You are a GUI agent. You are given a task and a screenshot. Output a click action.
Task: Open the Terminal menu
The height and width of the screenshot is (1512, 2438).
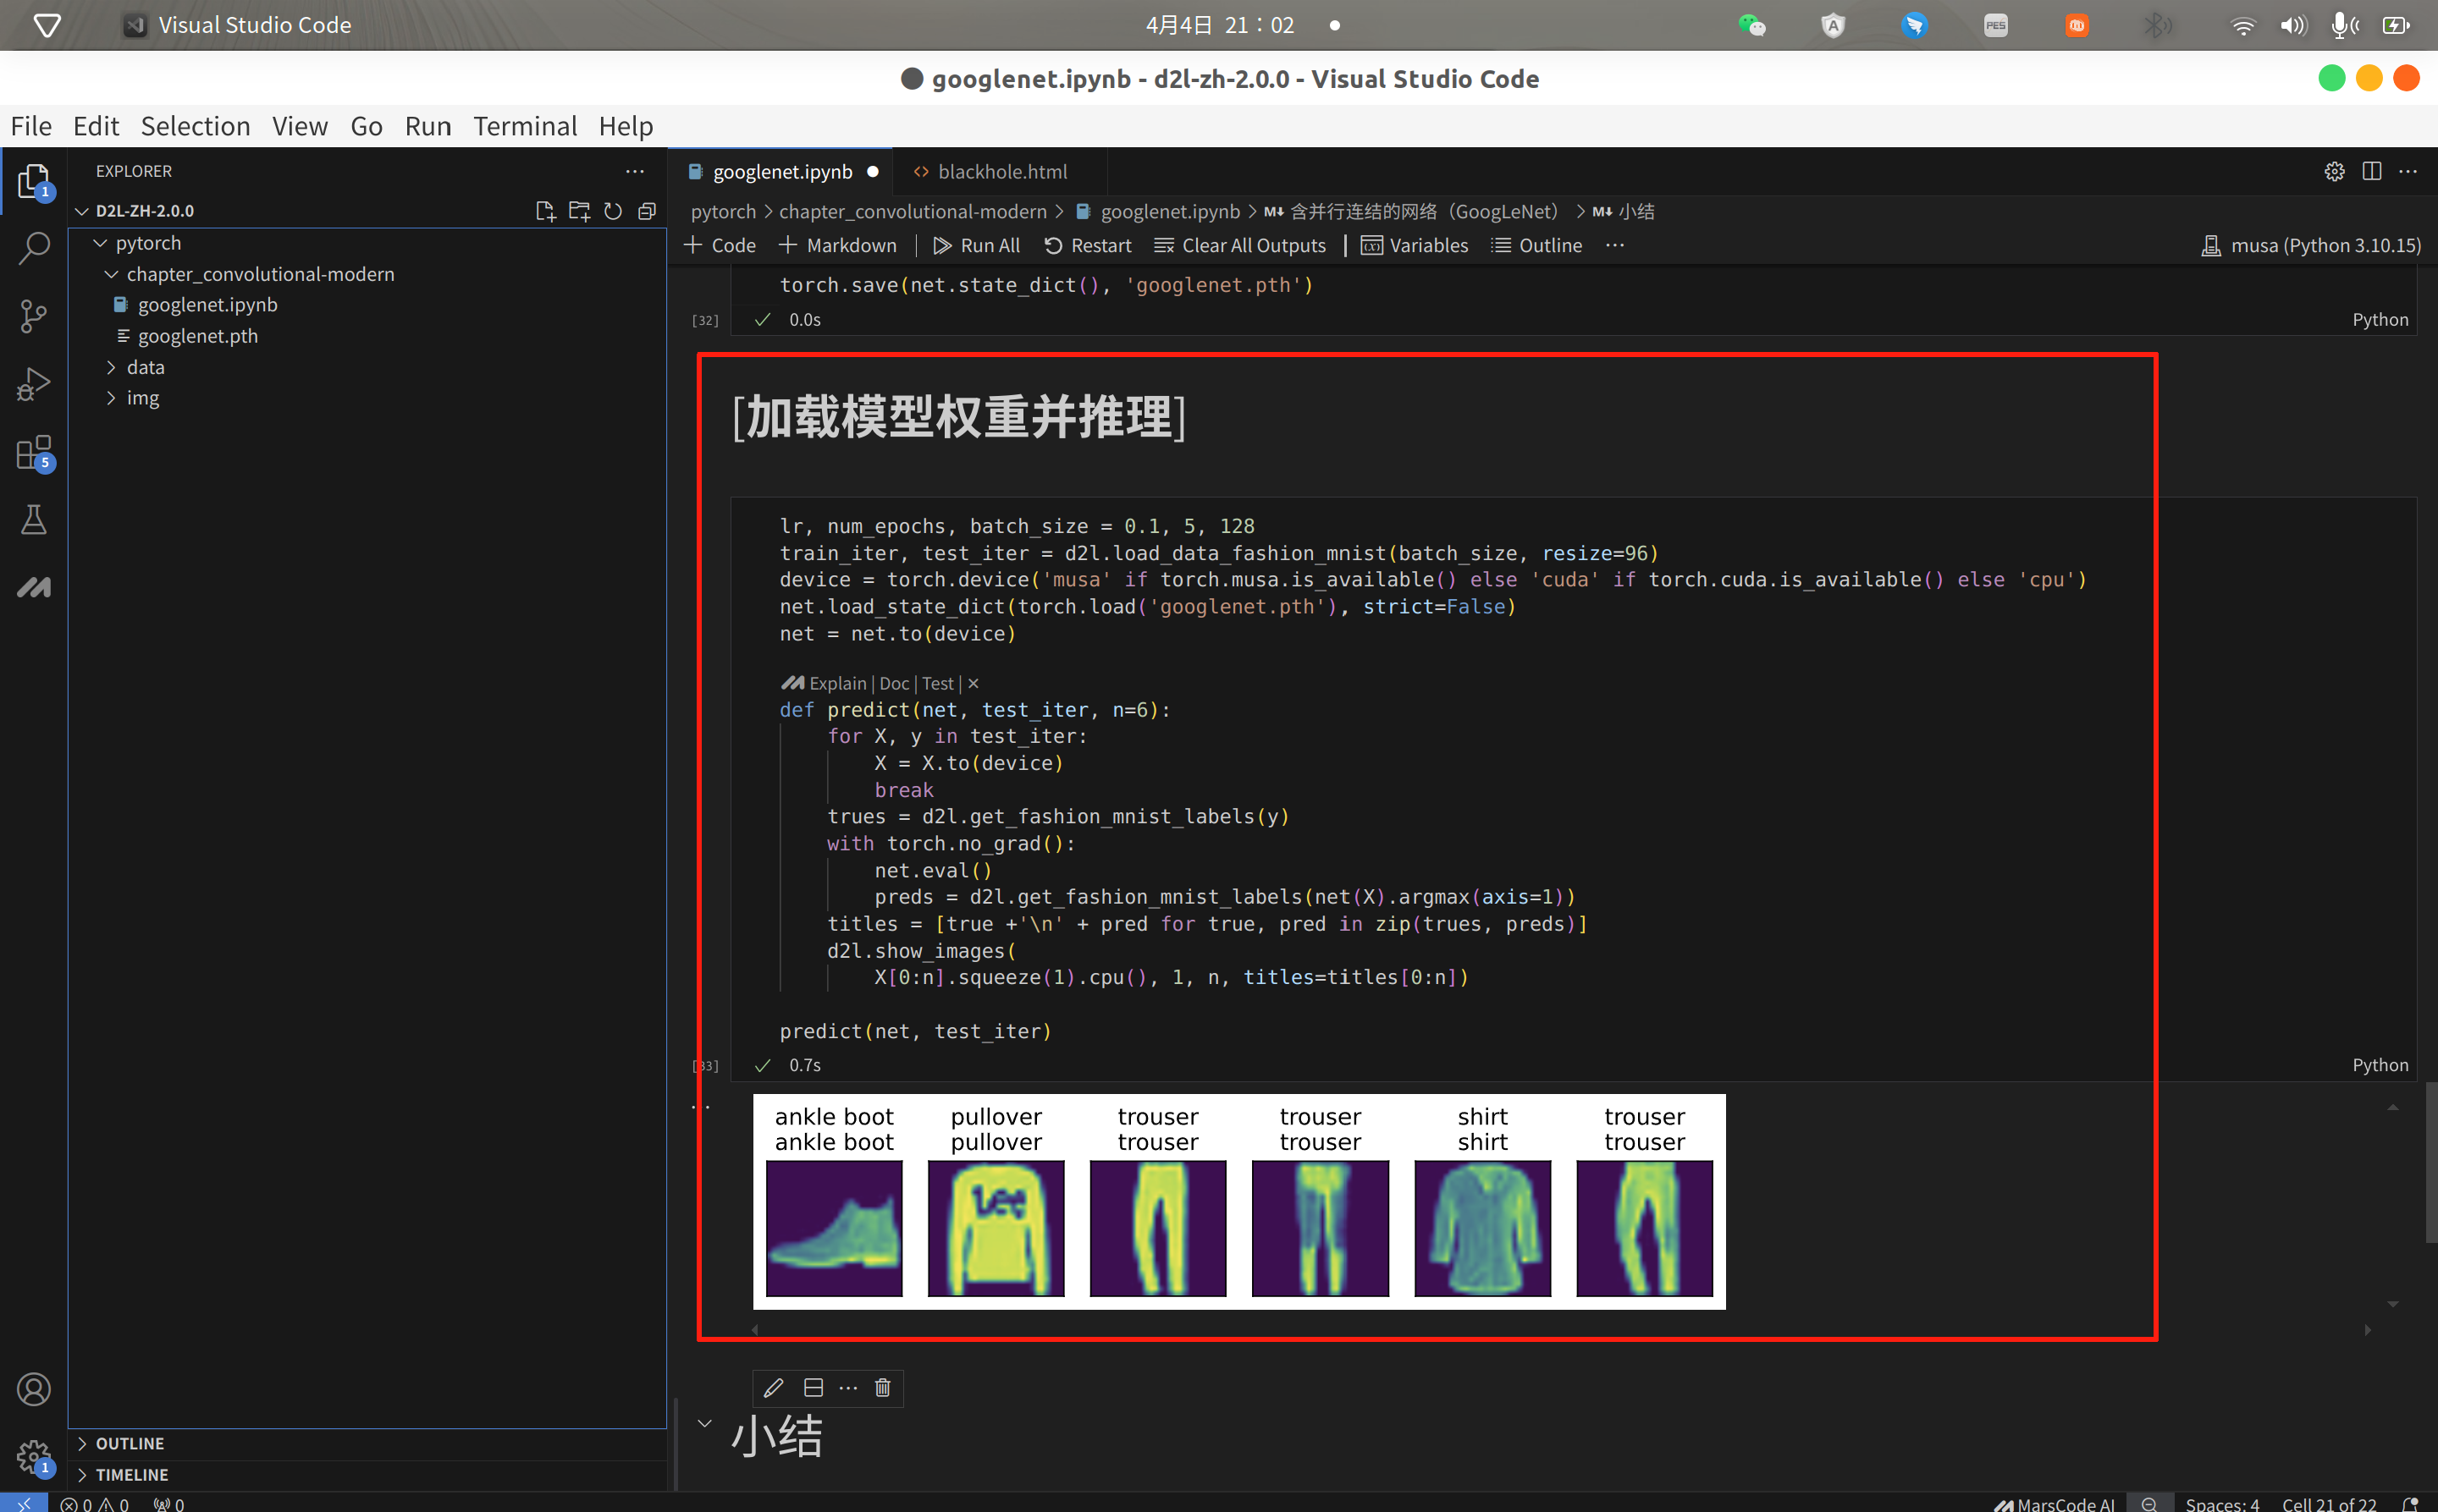(525, 126)
